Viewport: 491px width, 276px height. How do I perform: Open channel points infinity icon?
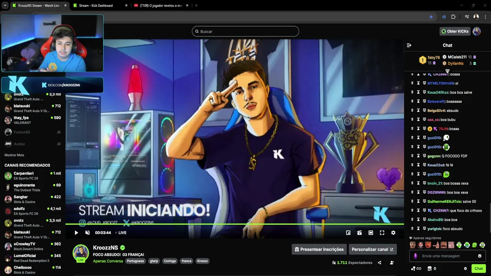pos(417,269)
